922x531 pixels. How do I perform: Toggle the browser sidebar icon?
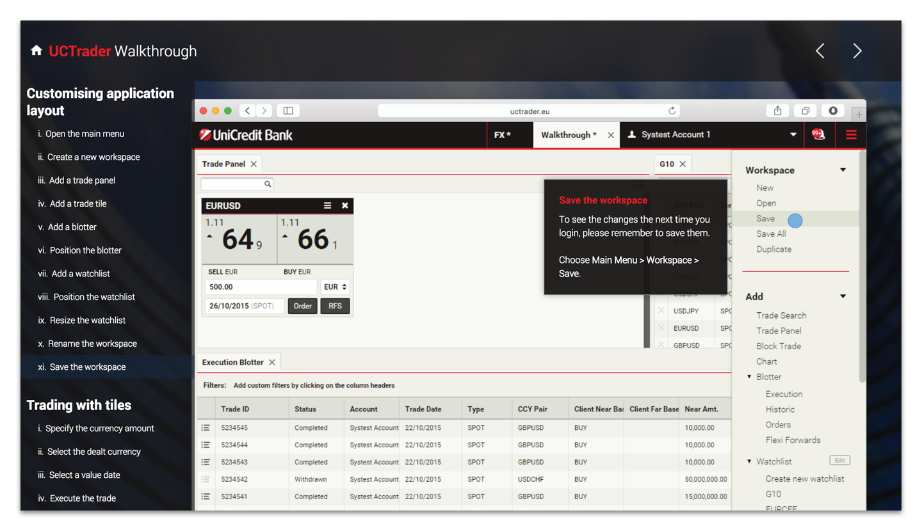(x=288, y=111)
